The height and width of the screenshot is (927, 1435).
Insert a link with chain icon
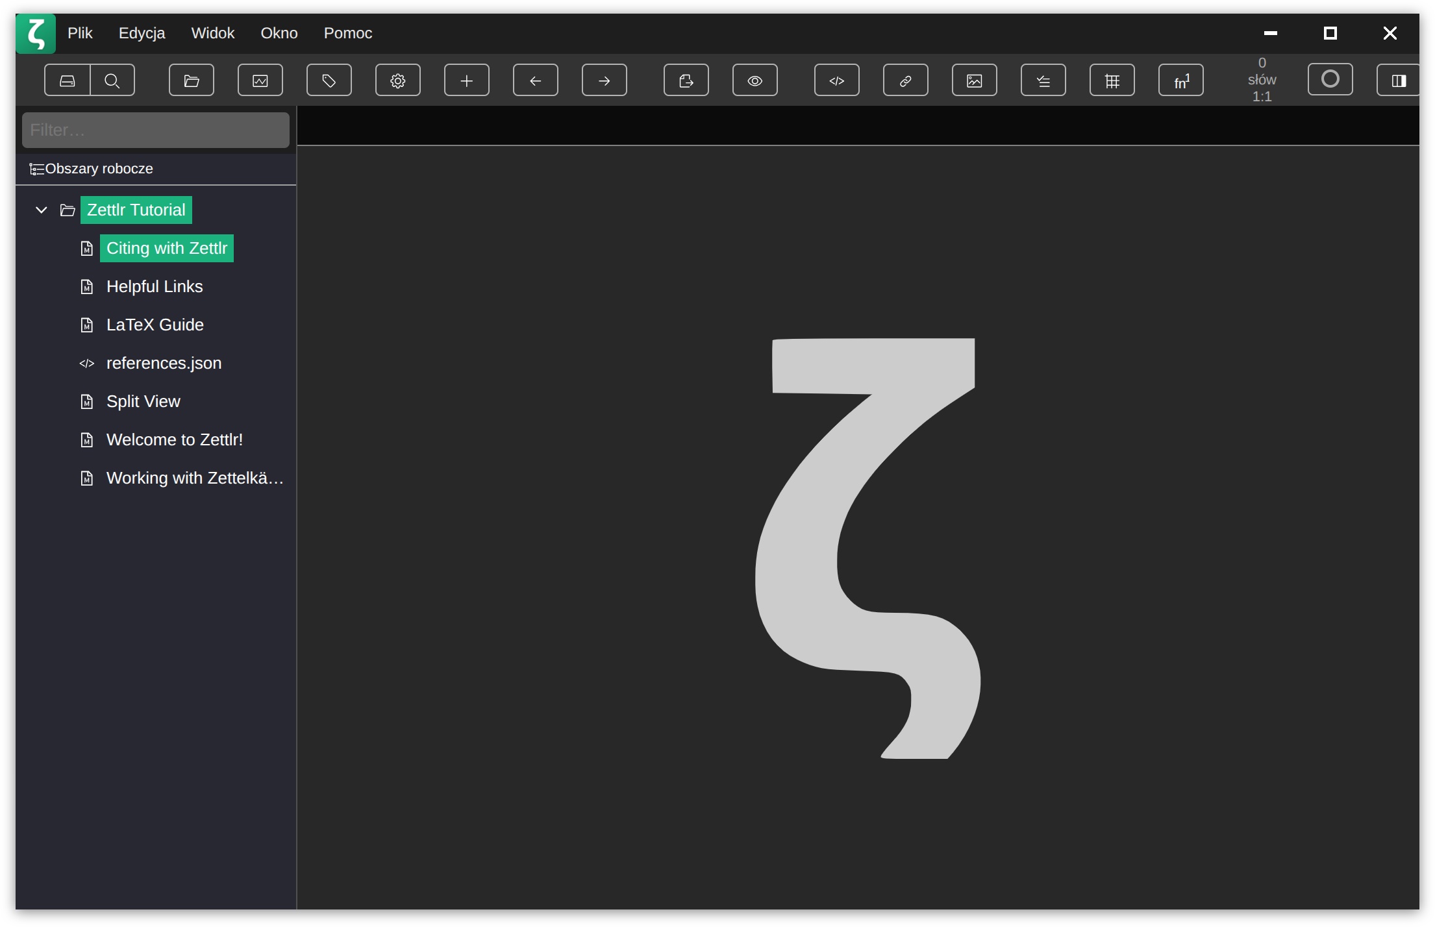906,80
